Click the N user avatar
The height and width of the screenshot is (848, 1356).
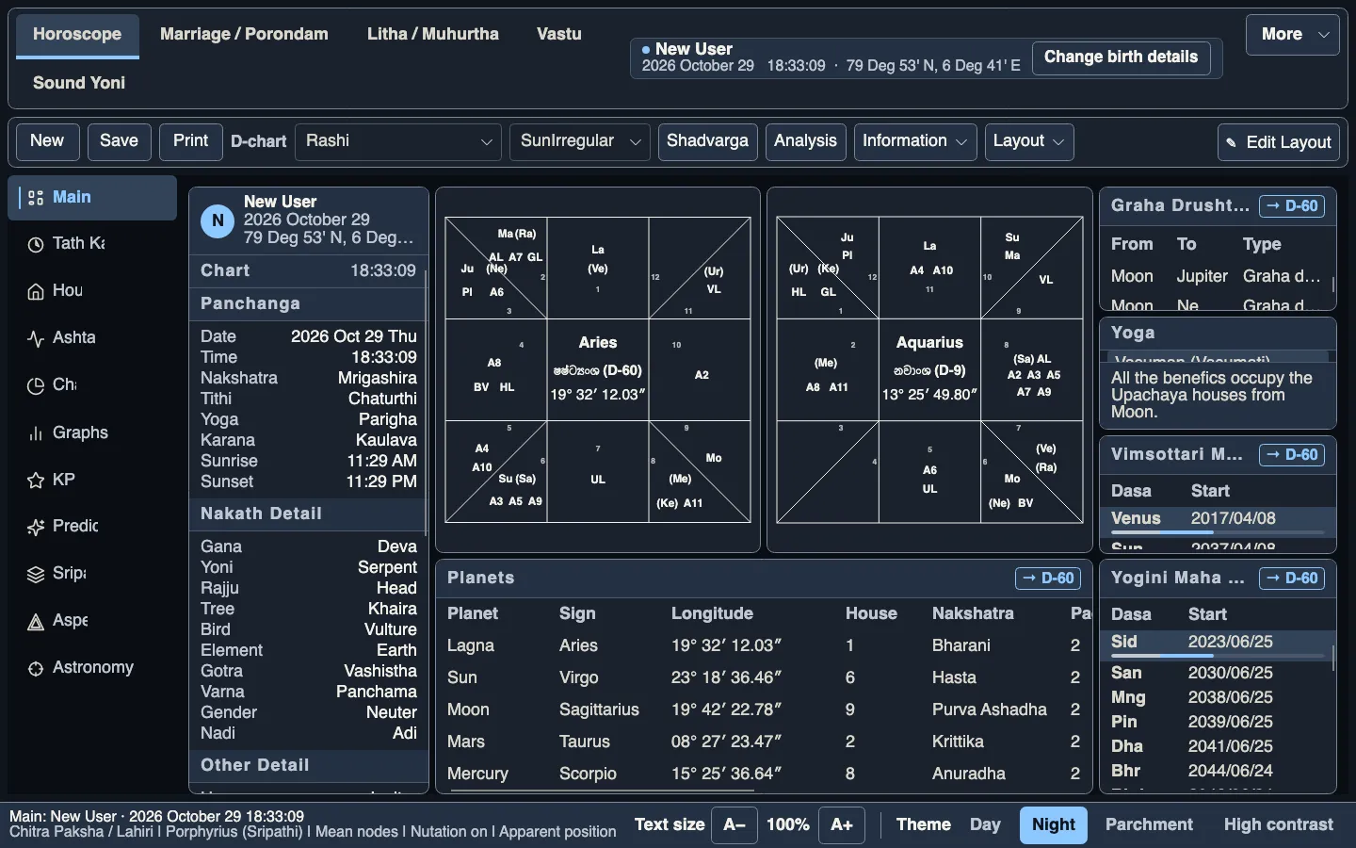pos(218,221)
